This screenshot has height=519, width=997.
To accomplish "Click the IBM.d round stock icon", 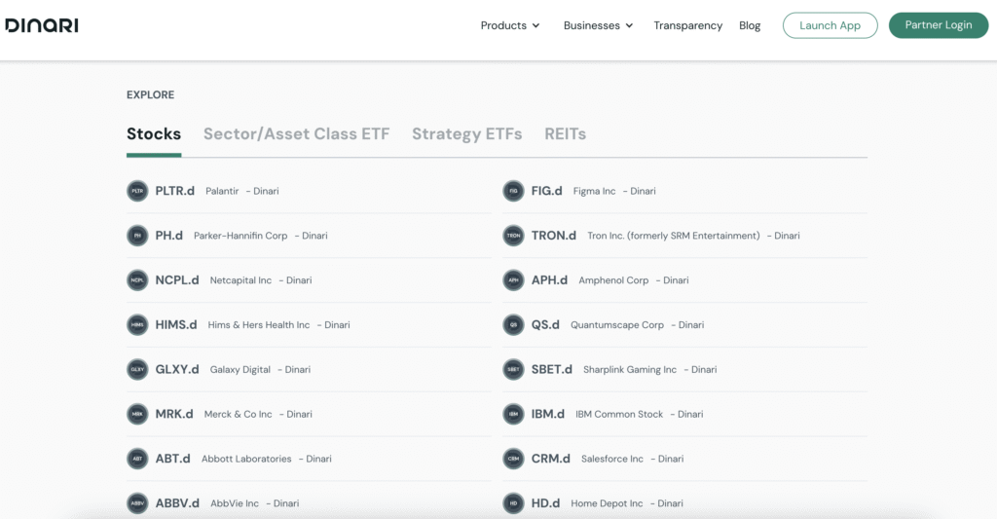I will tap(513, 415).
